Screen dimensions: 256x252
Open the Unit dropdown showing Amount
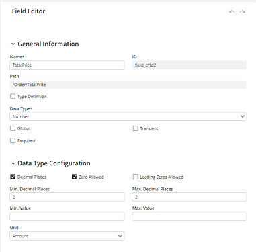67,236
